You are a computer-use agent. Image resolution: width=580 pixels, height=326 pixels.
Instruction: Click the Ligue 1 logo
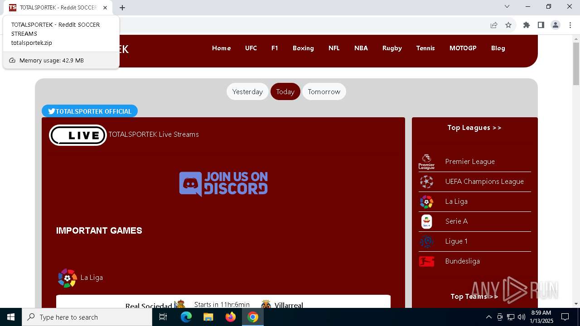click(x=426, y=241)
